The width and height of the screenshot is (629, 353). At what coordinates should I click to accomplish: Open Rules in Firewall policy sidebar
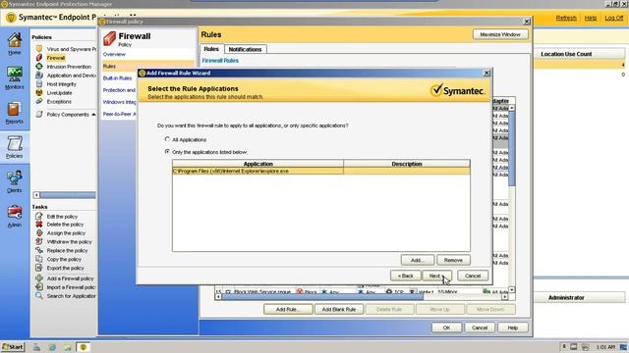coord(109,66)
